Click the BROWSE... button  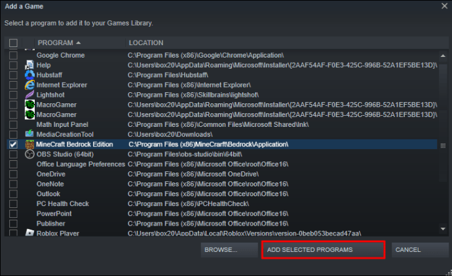[229, 250]
